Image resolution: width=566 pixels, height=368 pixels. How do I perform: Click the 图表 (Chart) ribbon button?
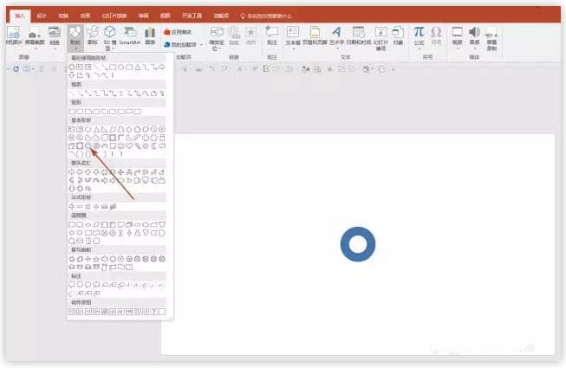tap(150, 36)
